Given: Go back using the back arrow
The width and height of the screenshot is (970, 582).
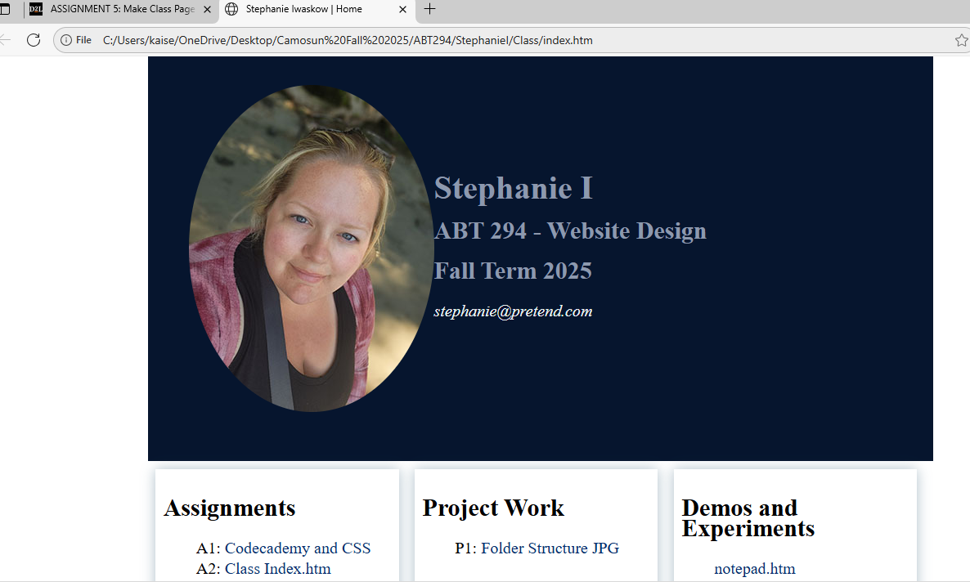Looking at the screenshot, I should (x=5, y=40).
